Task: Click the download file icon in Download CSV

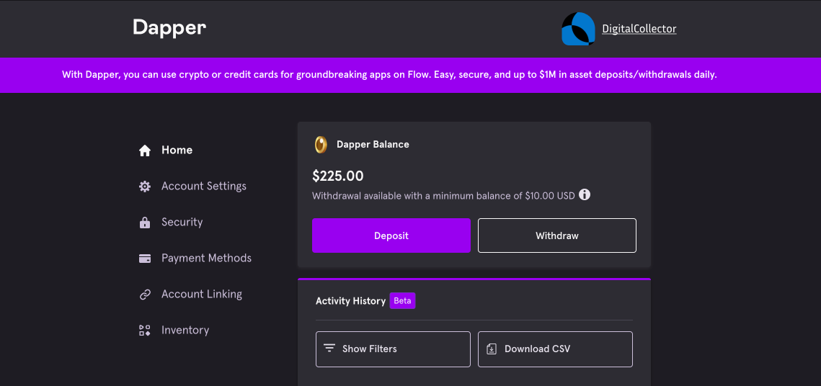Action: pos(492,349)
